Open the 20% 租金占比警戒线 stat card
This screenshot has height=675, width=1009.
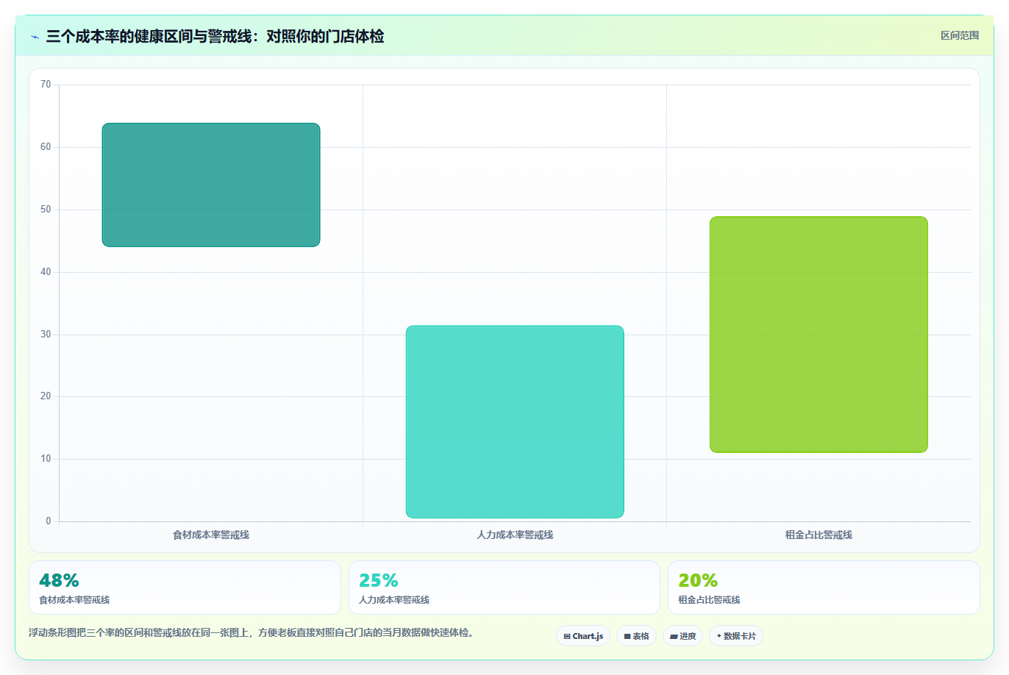point(824,587)
